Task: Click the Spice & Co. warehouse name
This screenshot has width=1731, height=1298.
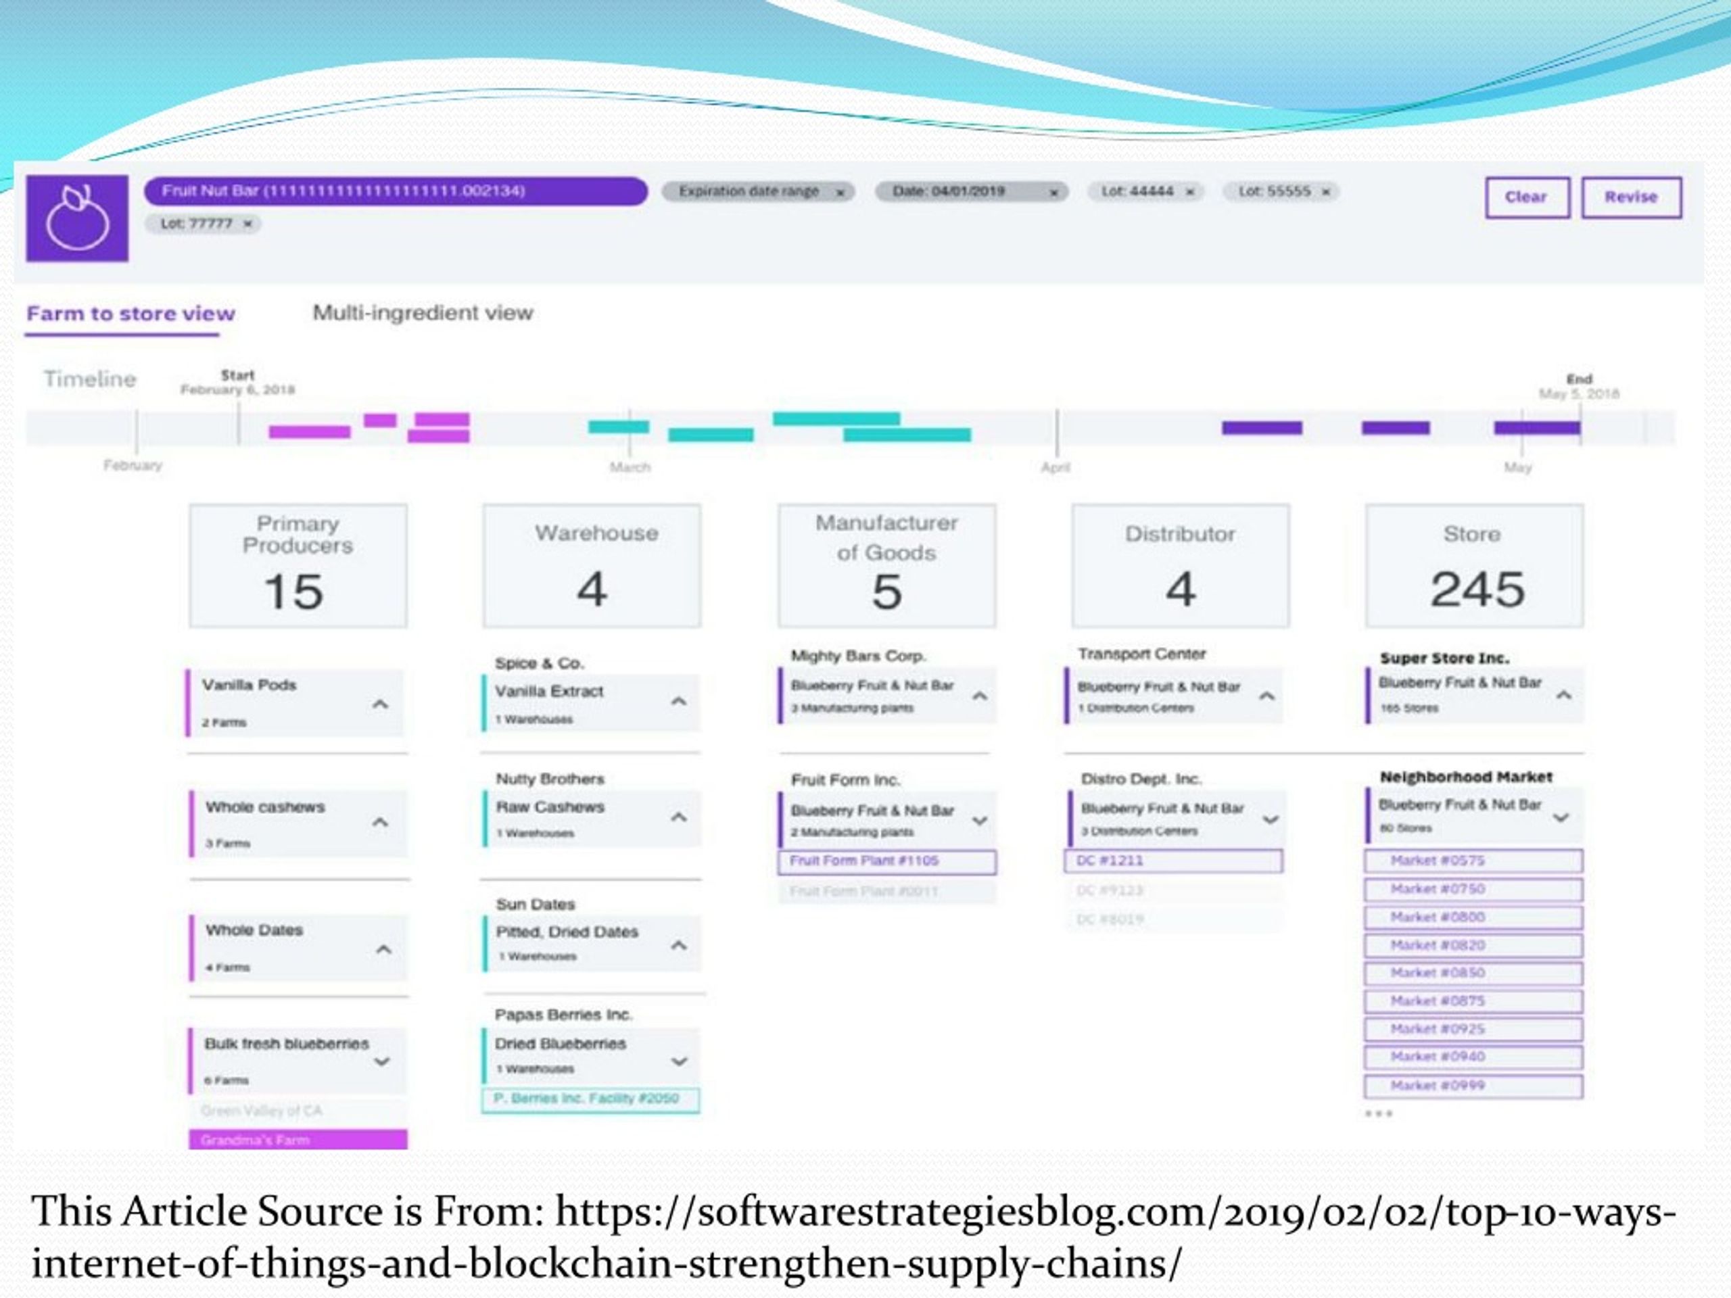Action: point(539,663)
